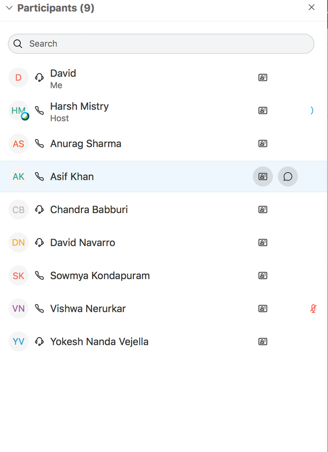The height and width of the screenshot is (452, 328).
Task: Open Harsh Mistry's contact card icon
Action: (x=262, y=110)
